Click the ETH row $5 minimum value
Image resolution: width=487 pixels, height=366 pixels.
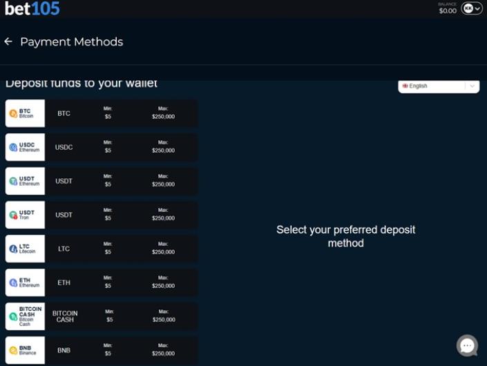tap(108, 286)
